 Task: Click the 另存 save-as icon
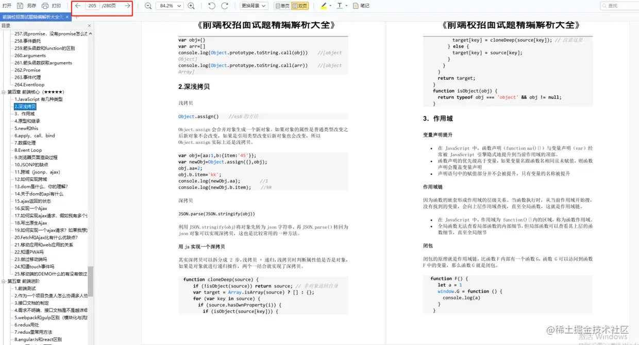point(20,6)
